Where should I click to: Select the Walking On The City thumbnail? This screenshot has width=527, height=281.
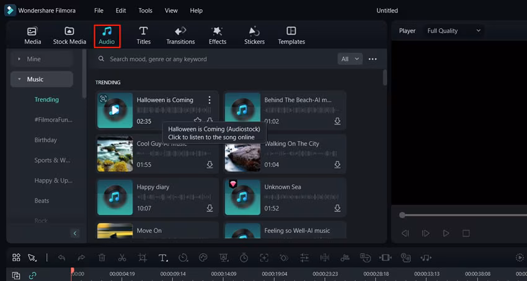click(x=242, y=157)
